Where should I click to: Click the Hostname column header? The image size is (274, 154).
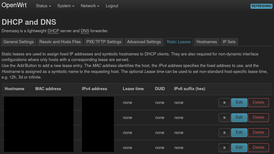pyautogui.click(x=14, y=89)
